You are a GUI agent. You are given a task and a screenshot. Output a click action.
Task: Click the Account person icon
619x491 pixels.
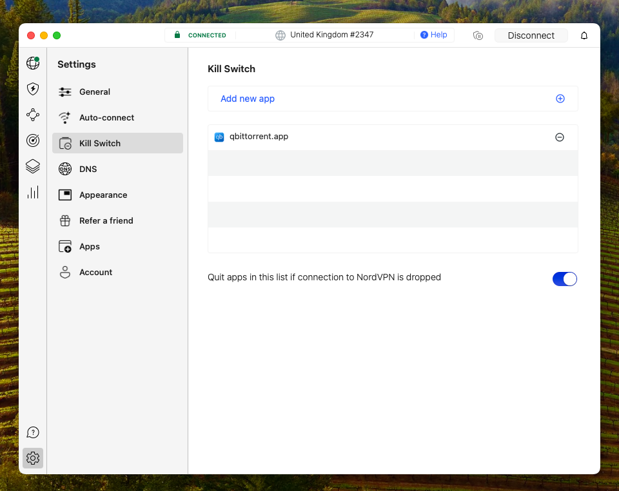[65, 272]
